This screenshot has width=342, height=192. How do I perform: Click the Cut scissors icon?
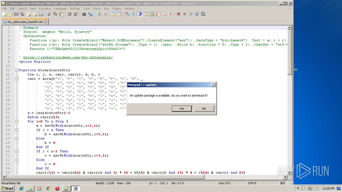[x=49, y=14]
